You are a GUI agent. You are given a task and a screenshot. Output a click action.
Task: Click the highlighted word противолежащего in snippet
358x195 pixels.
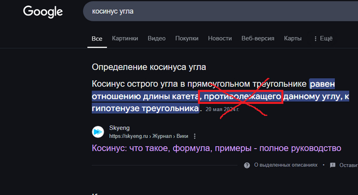click(242, 97)
